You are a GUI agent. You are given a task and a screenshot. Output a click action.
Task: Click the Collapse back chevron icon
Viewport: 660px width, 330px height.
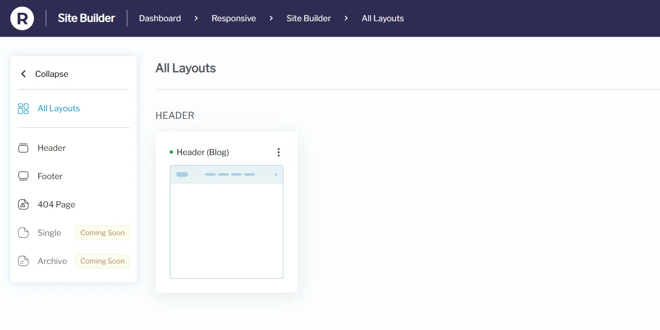pyautogui.click(x=24, y=74)
